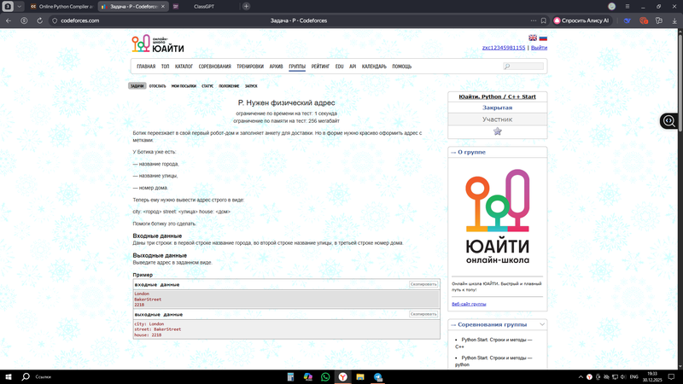Open Telegram from the taskbar
The image size is (683, 384).
[x=378, y=376]
